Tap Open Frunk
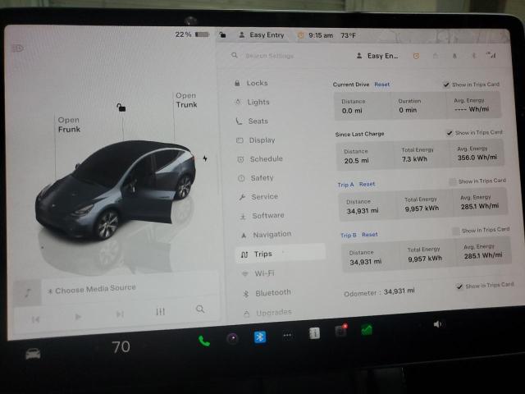525x394 pixels. [69, 125]
